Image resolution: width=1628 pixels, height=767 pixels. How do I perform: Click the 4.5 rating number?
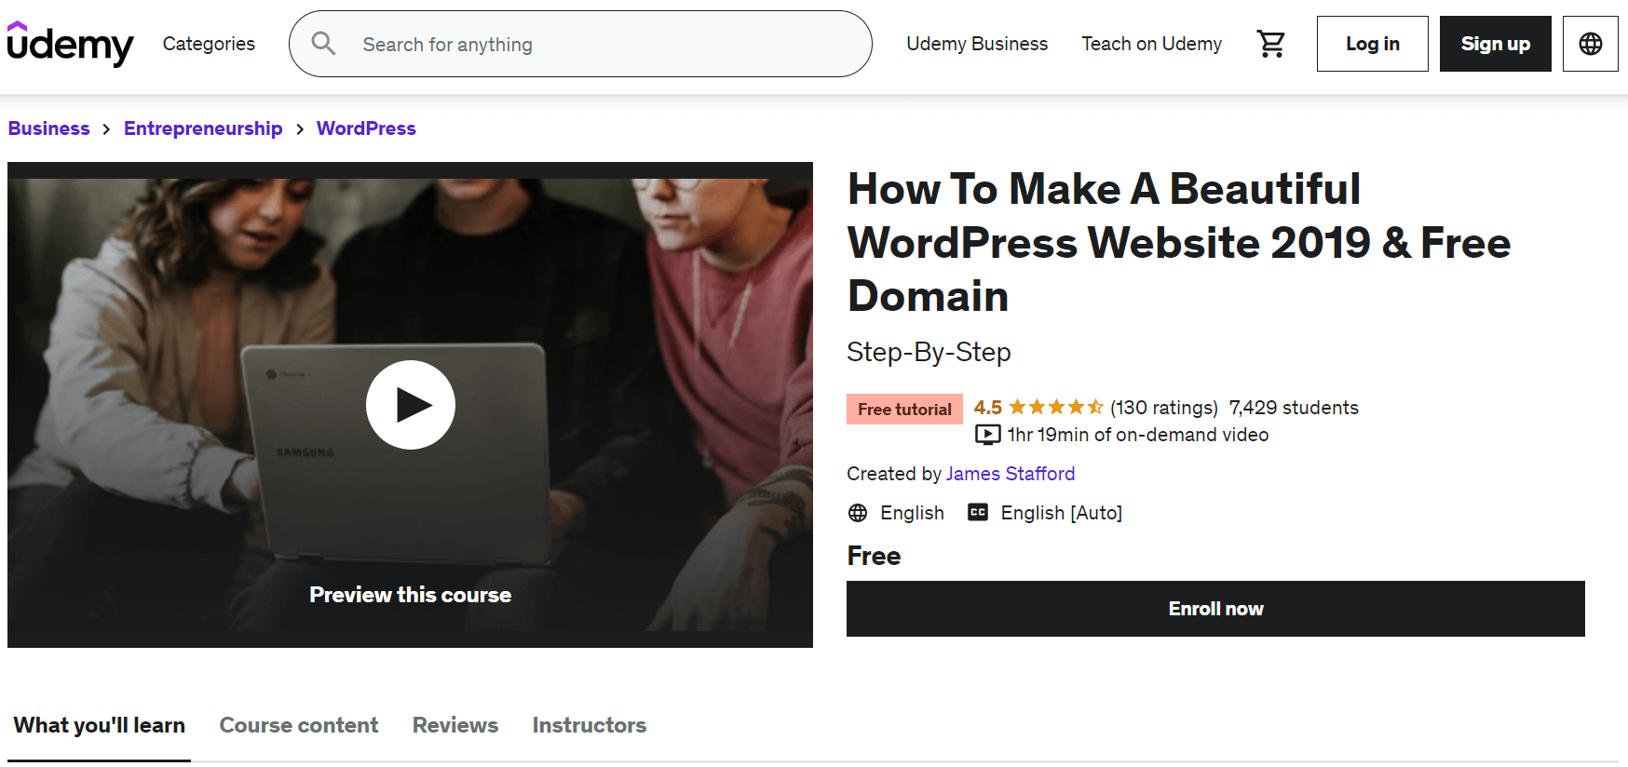(988, 408)
